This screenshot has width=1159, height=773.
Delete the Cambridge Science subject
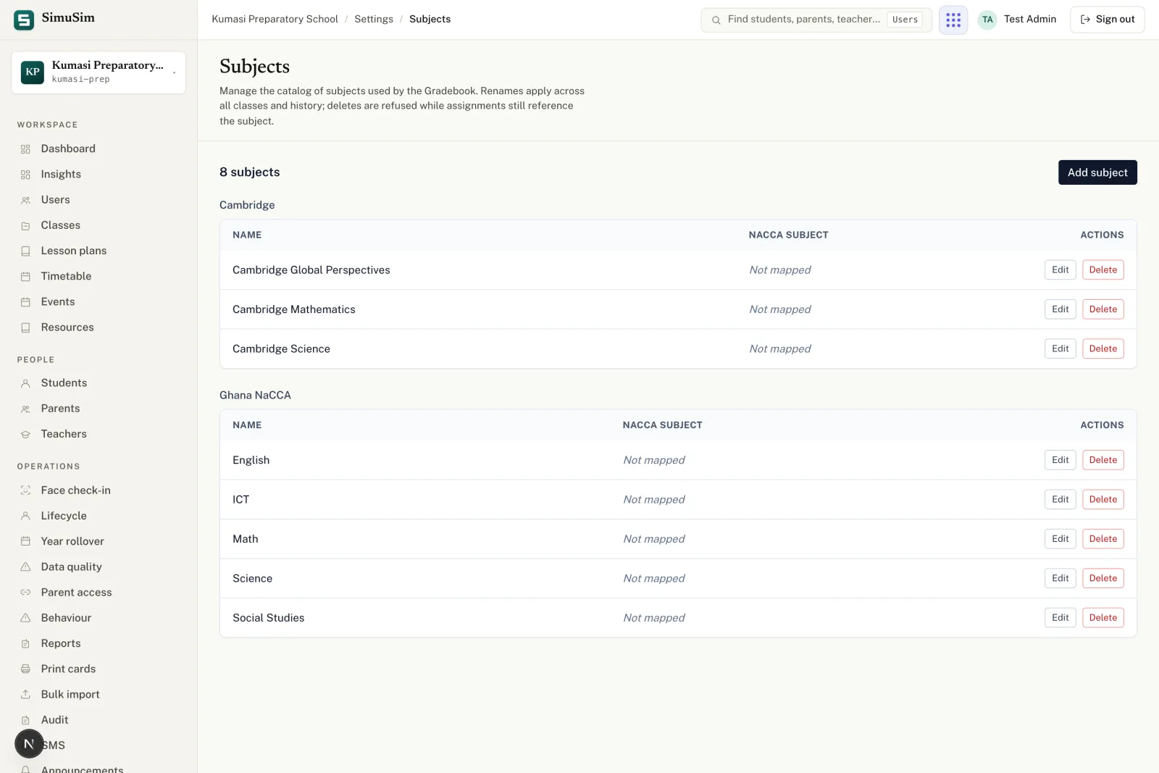[1103, 348]
